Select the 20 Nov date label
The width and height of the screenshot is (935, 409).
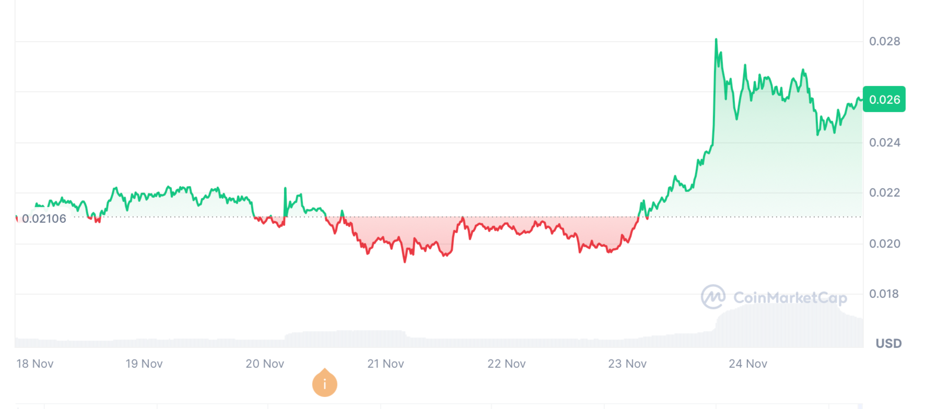[265, 364]
